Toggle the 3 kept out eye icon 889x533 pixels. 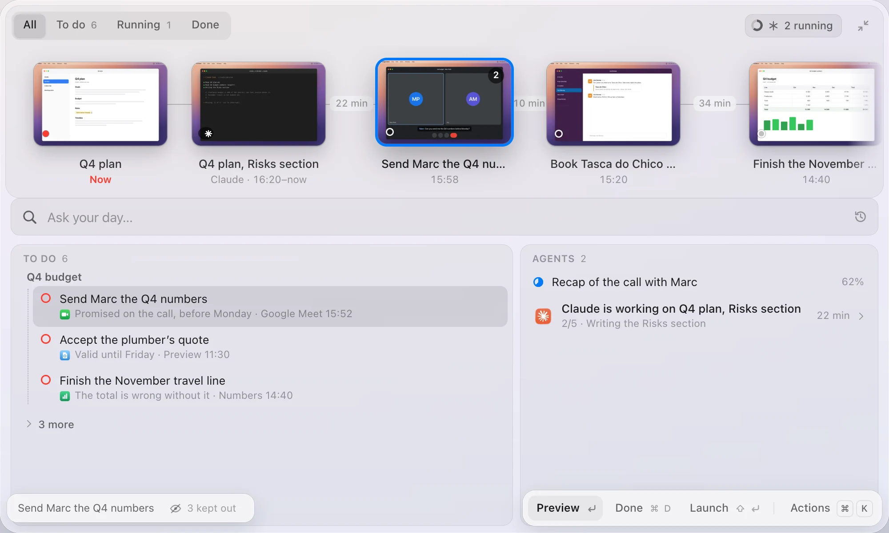pos(176,508)
